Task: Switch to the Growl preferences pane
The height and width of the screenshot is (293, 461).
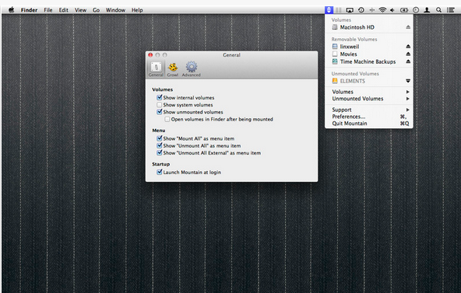Action: [x=173, y=69]
